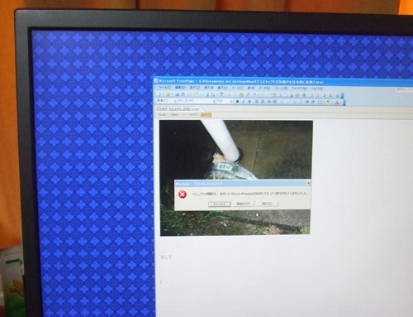Toggle Underline formatting in the formatting toolbar

click(249, 102)
